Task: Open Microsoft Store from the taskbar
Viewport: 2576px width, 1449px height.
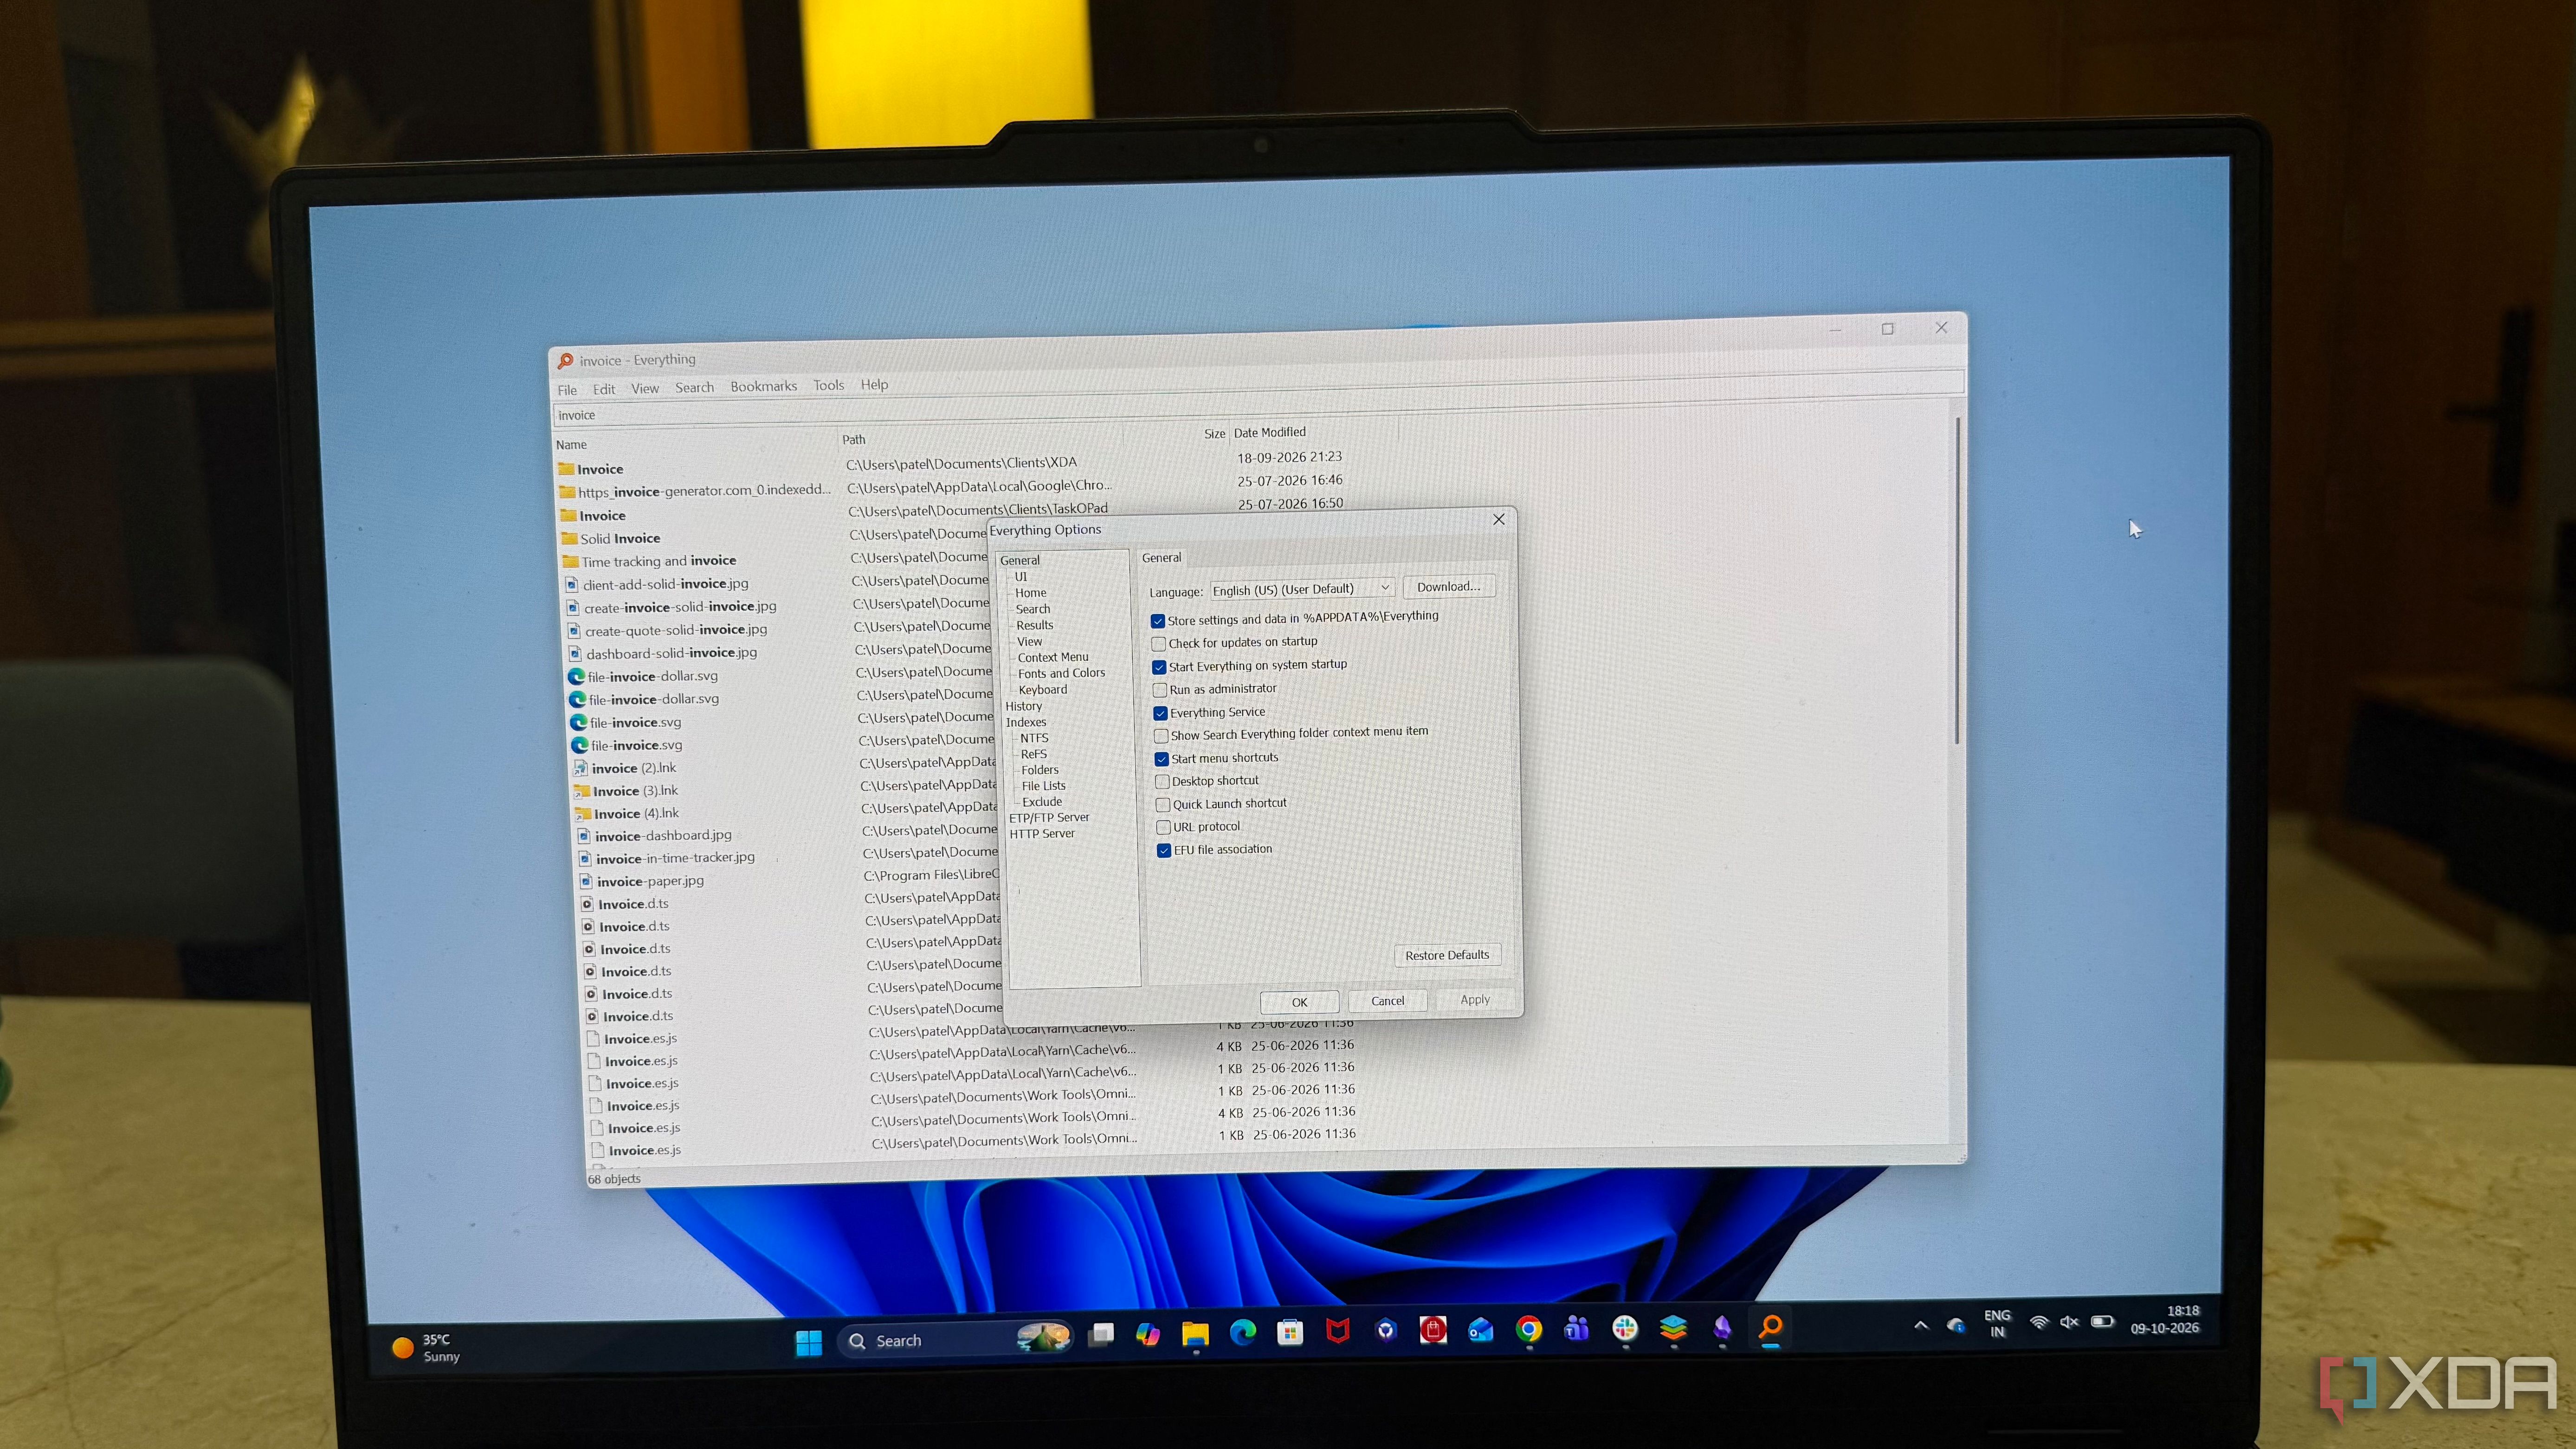Action: coord(1290,1332)
